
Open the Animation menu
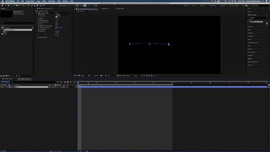(x=51, y=1)
